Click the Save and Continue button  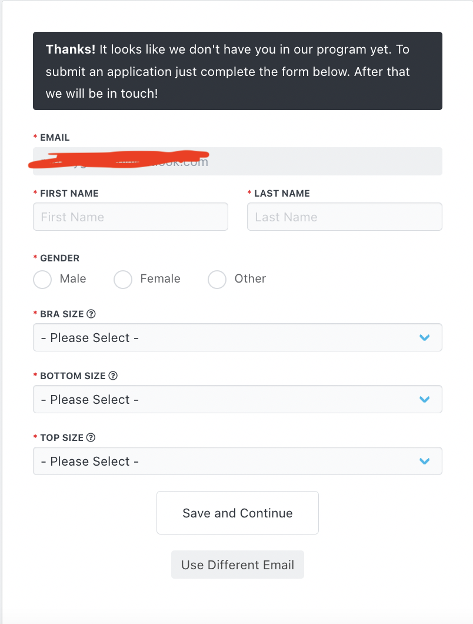[x=238, y=513]
